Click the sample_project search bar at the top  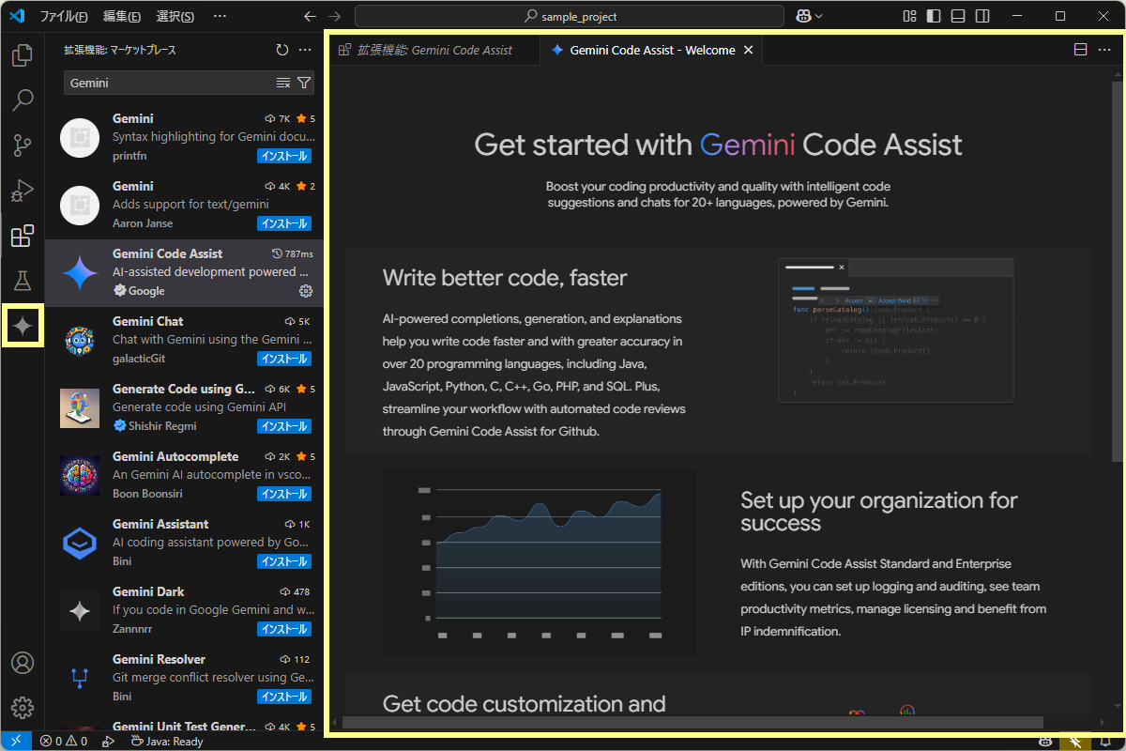point(569,16)
